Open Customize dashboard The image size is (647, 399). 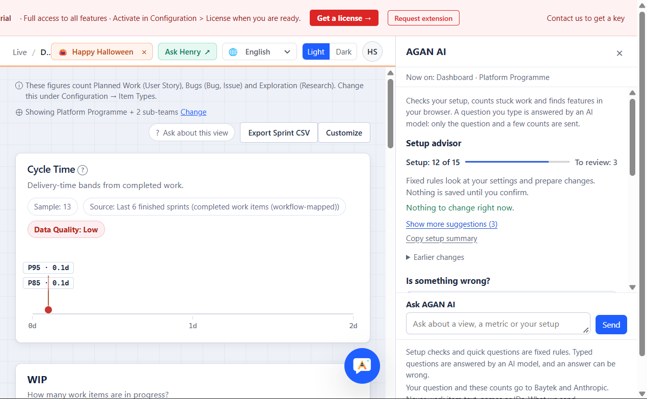pos(344,133)
